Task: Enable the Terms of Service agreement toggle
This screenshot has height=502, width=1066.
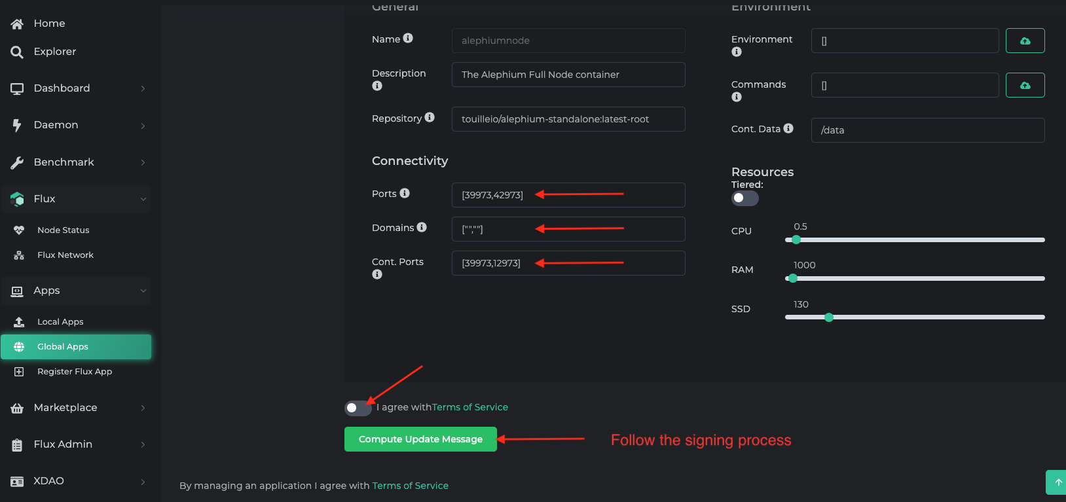Action: point(358,408)
